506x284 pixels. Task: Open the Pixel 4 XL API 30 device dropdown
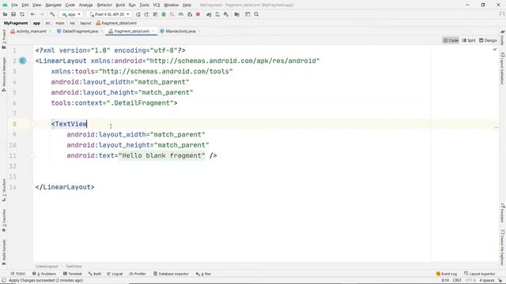pyautogui.click(x=109, y=14)
